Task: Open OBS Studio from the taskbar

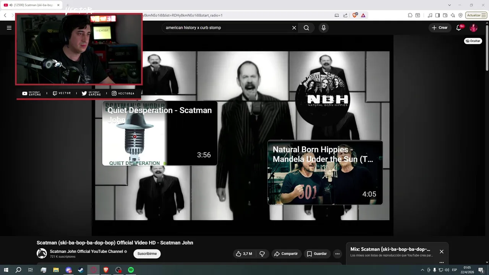Action: [x=118, y=270]
